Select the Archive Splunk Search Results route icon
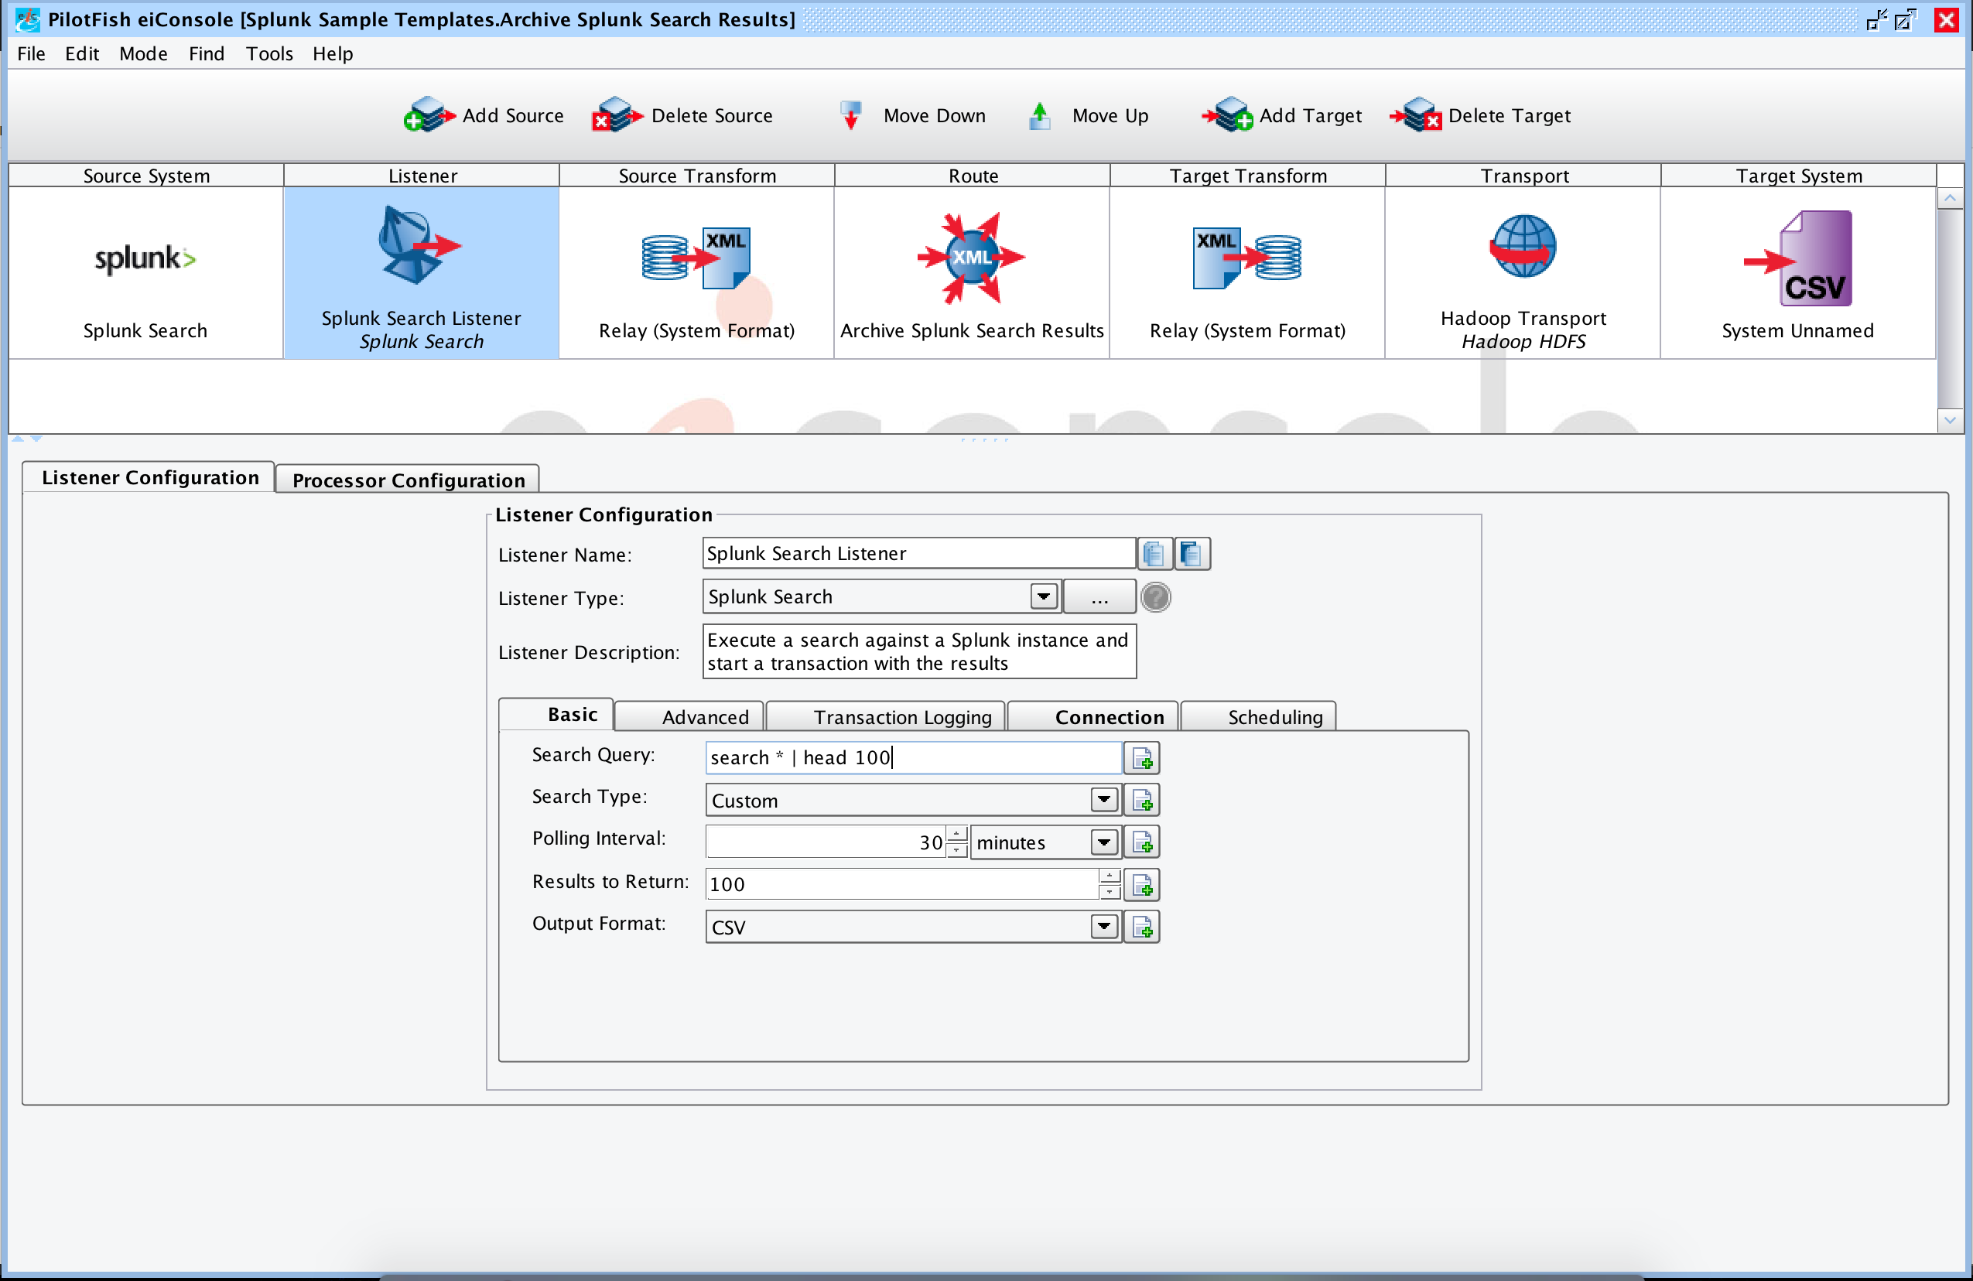 (x=972, y=258)
